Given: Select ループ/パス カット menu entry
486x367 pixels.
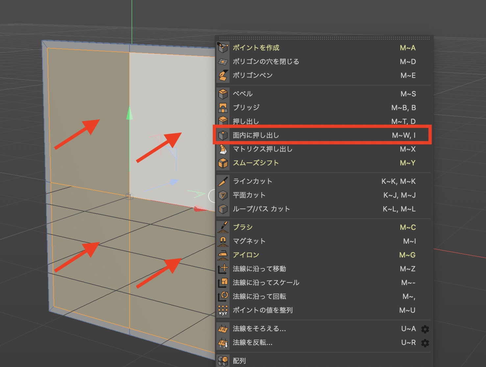Looking at the screenshot, I should pos(261,209).
